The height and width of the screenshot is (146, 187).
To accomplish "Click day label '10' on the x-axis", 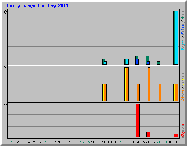I will 60,142.
